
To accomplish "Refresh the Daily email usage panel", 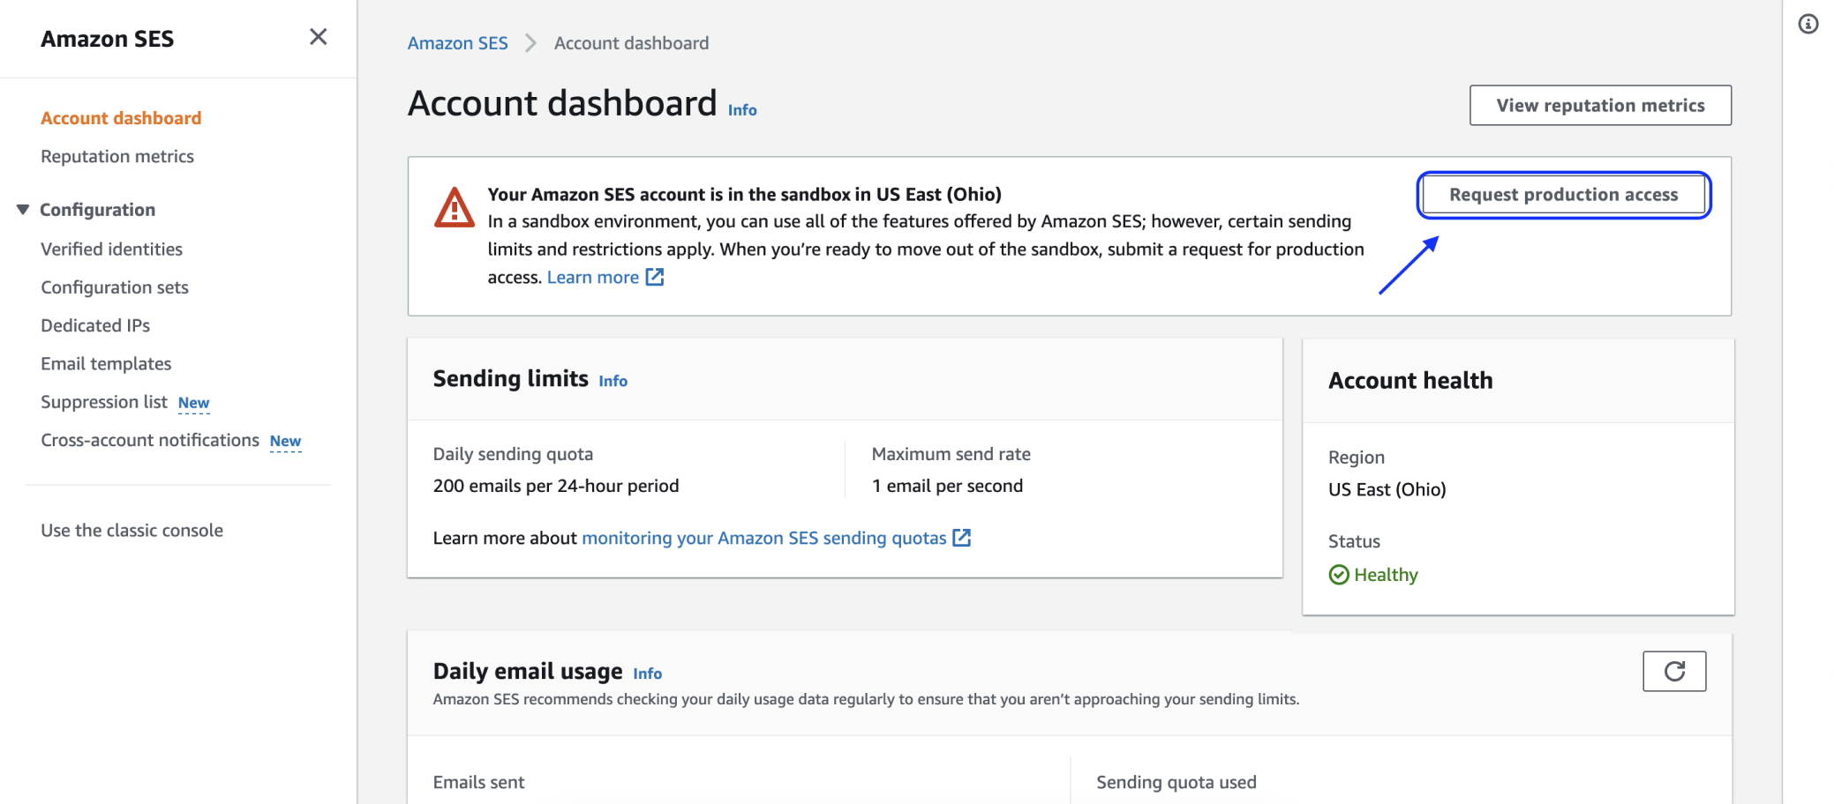I will 1674,671.
